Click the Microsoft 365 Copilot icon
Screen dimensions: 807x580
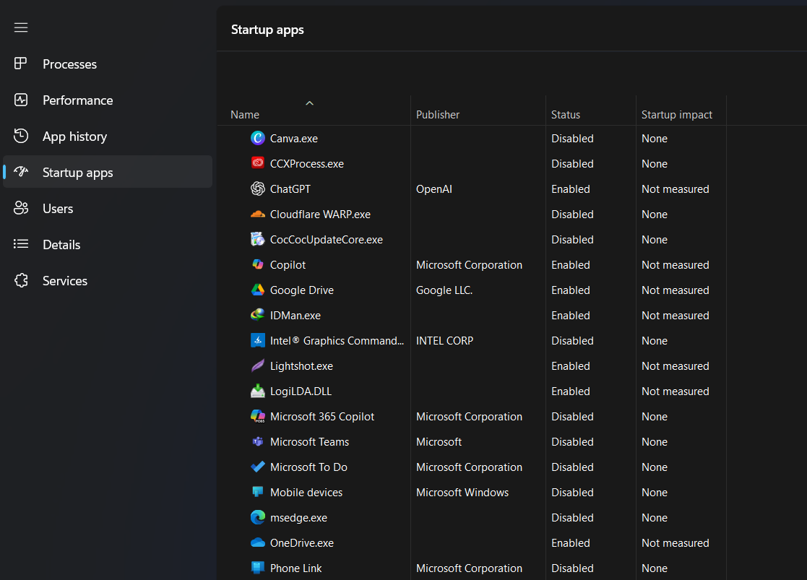(258, 416)
